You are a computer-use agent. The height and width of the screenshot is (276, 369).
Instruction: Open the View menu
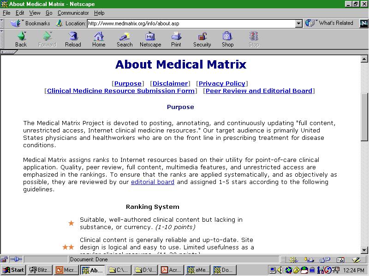35,13
